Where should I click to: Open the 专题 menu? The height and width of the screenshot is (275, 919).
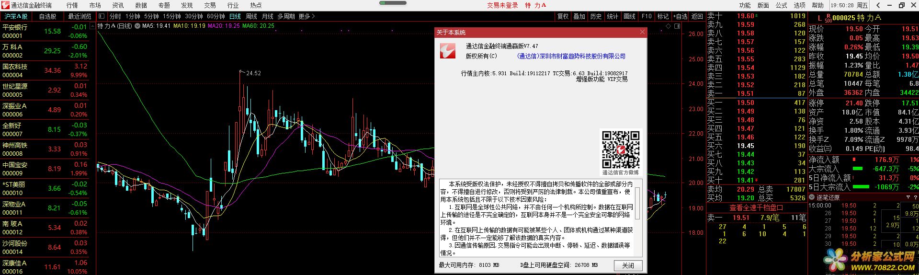(x=164, y=5)
